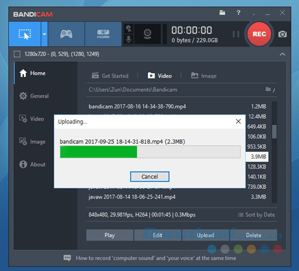Click the Edit button

tap(158, 235)
